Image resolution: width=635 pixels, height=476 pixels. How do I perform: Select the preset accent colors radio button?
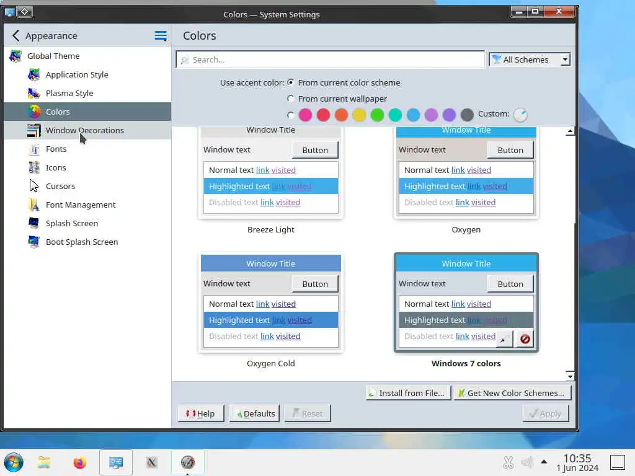tap(290, 115)
